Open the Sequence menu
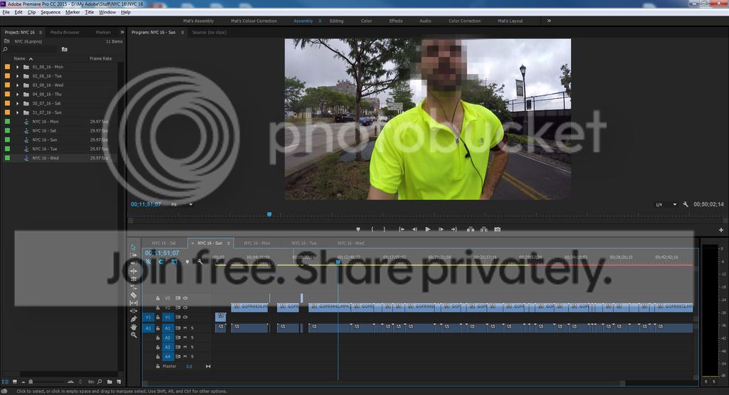The width and height of the screenshot is (729, 395). click(51, 12)
